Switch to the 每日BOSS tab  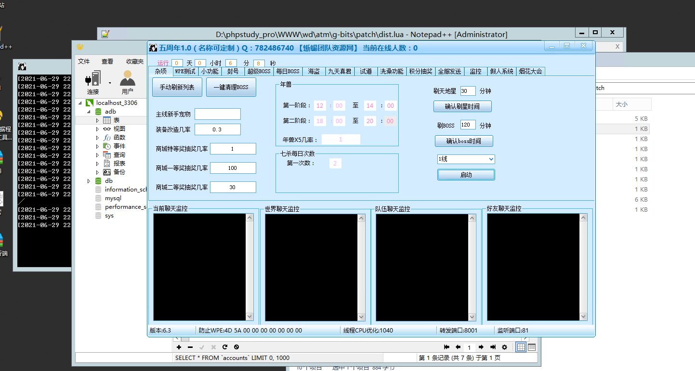coord(288,71)
